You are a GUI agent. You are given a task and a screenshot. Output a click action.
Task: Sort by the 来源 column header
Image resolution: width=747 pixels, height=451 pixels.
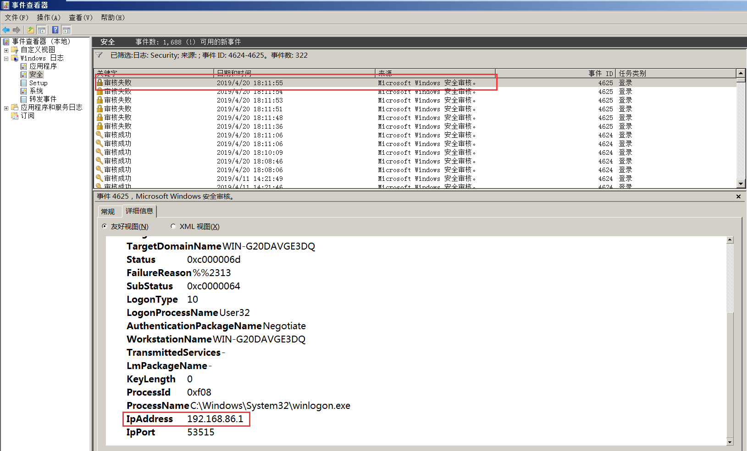[435, 73]
